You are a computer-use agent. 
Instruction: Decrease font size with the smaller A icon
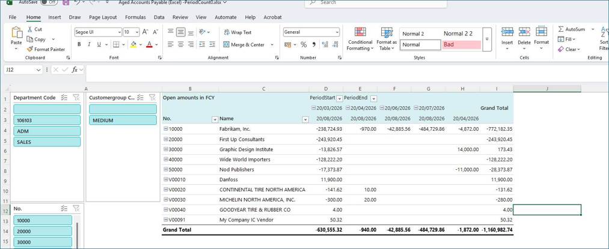coord(155,32)
